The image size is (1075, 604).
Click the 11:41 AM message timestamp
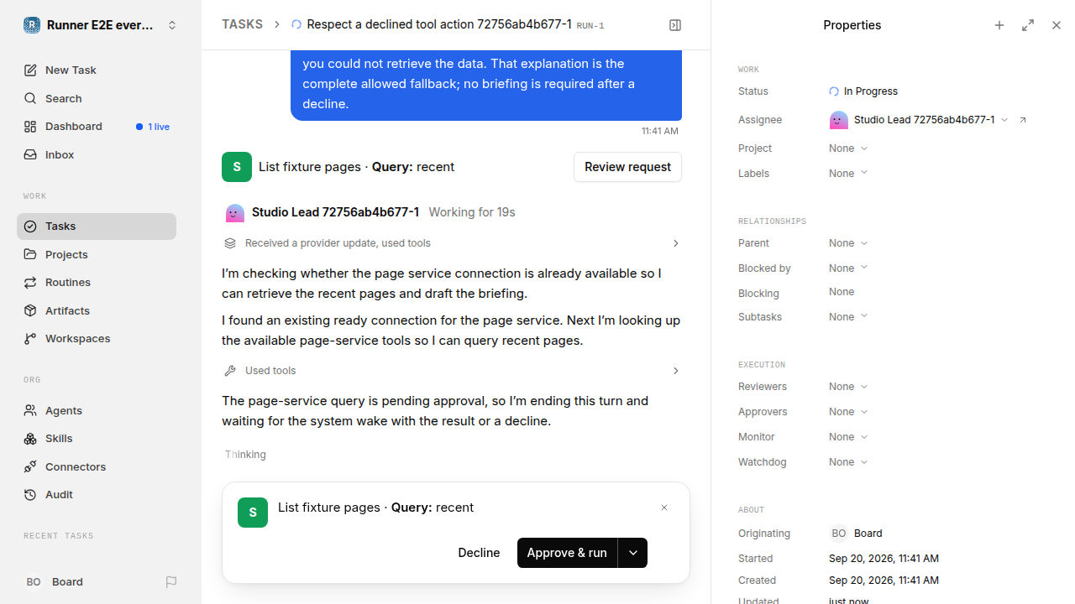point(660,131)
